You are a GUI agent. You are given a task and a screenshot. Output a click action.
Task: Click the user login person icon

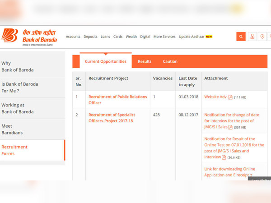click(x=252, y=37)
